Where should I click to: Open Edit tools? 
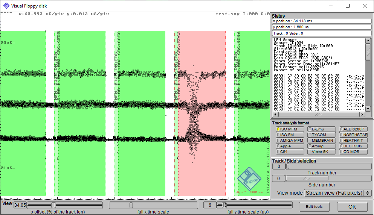tap(314, 207)
